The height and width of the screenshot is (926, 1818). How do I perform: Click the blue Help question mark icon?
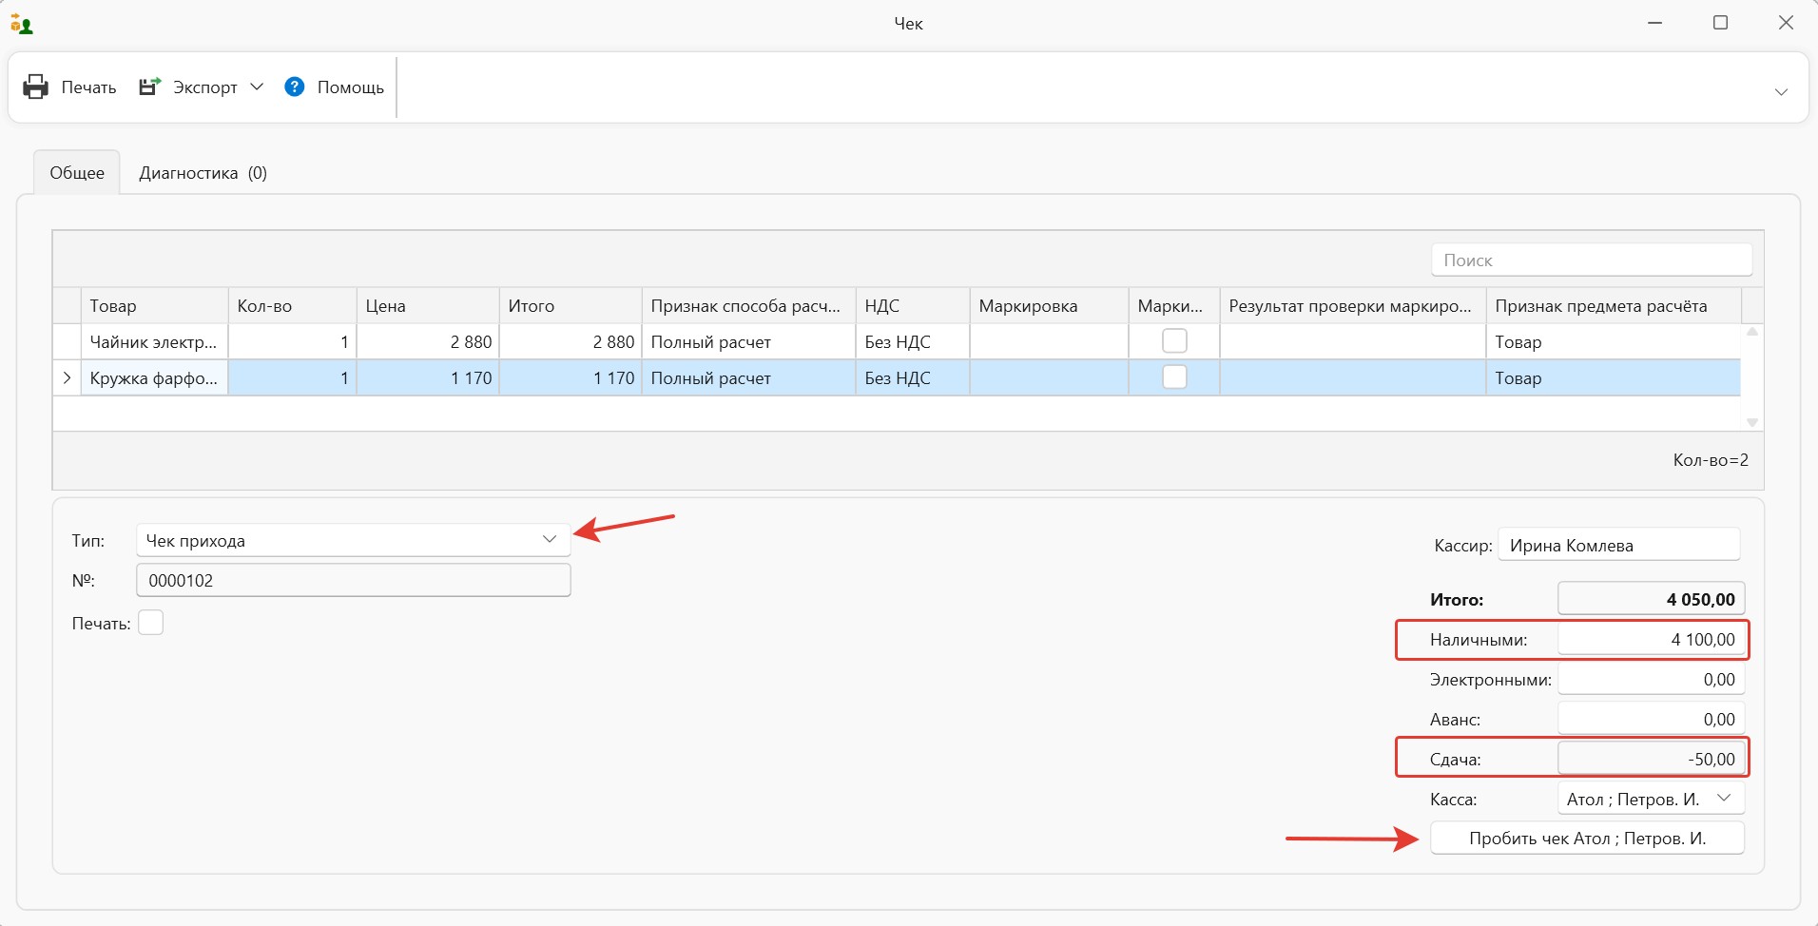(295, 87)
